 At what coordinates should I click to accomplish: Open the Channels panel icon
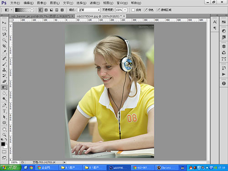point(224,53)
